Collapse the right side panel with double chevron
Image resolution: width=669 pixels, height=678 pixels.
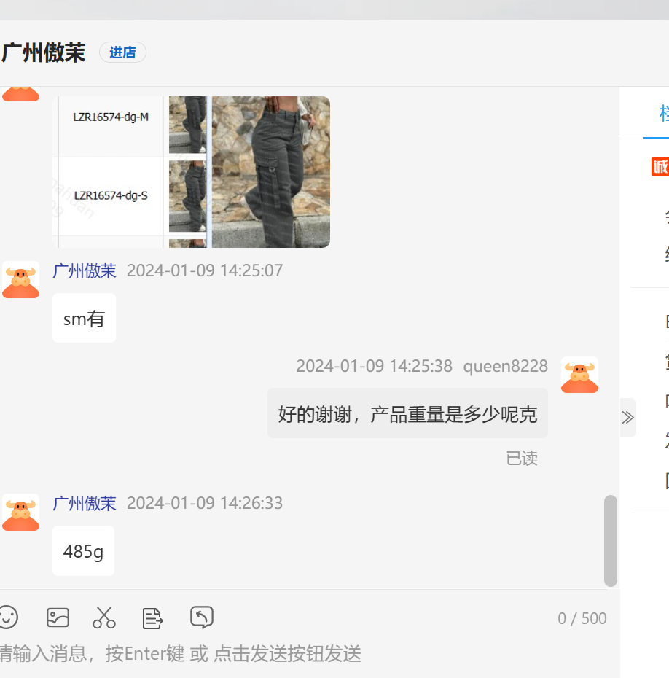[627, 418]
